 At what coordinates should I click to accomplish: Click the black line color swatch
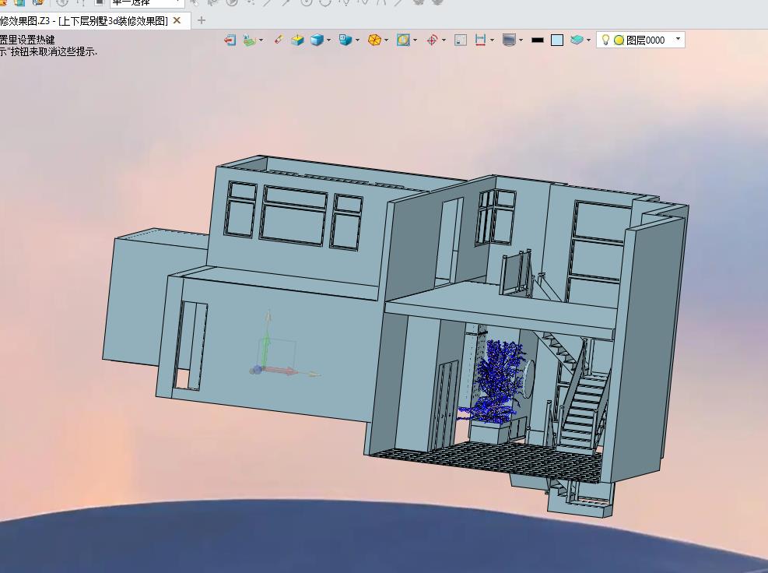[538, 40]
